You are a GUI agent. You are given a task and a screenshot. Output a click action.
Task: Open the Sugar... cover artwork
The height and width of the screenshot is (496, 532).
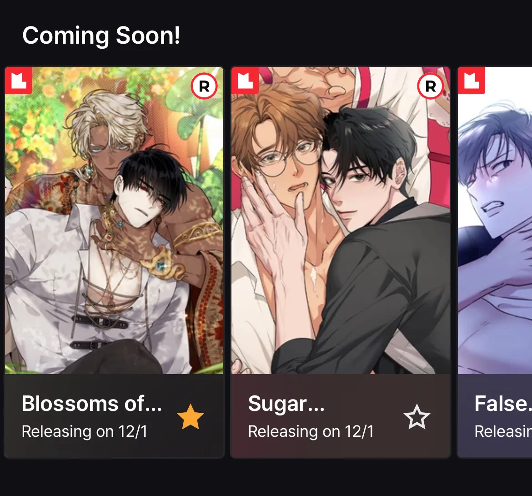pos(341,220)
